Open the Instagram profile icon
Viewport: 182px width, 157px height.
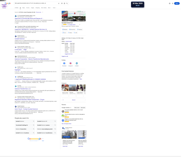click(x=71, y=63)
